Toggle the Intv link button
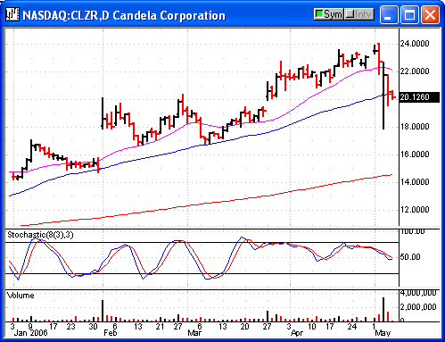The width and height of the screenshot is (445, 342). tap(359, 14)
